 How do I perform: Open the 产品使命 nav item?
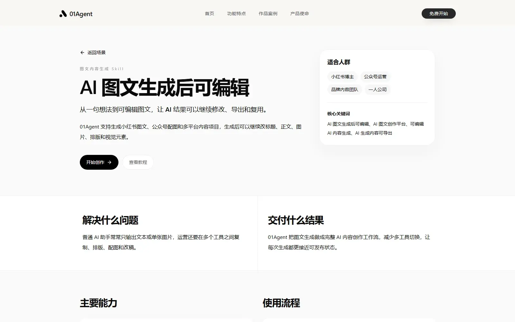[x=300, y=14]
